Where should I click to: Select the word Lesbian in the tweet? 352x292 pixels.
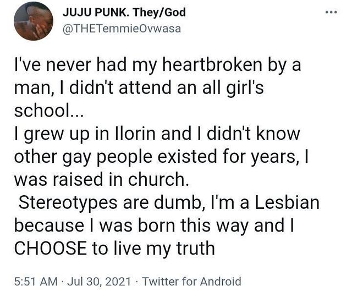[287, 202]
